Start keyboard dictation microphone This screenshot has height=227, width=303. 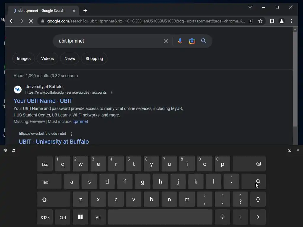click(x=223, y=217)
